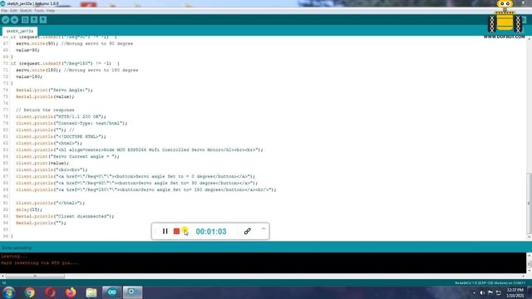Image resolution: width=532 pixels, height=299 pixels.
Task: Click the '<!DOCTYPE HTML>' code line
Action: click(x=61, y=136)
